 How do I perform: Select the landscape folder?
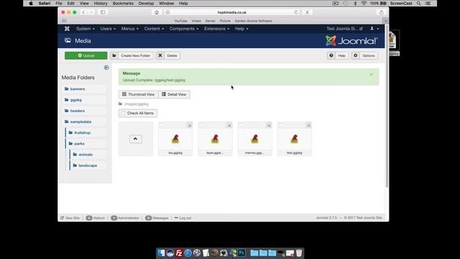[88, 165]
